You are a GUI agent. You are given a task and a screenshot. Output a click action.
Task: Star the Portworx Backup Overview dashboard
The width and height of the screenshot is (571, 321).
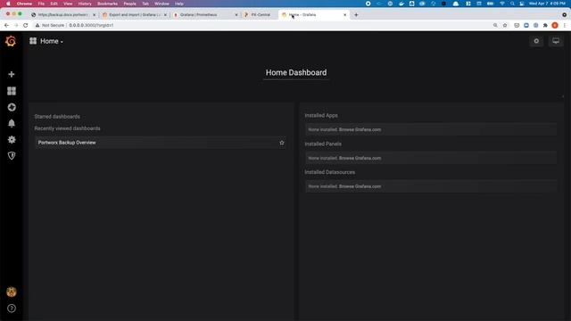[x=282, y=143]
